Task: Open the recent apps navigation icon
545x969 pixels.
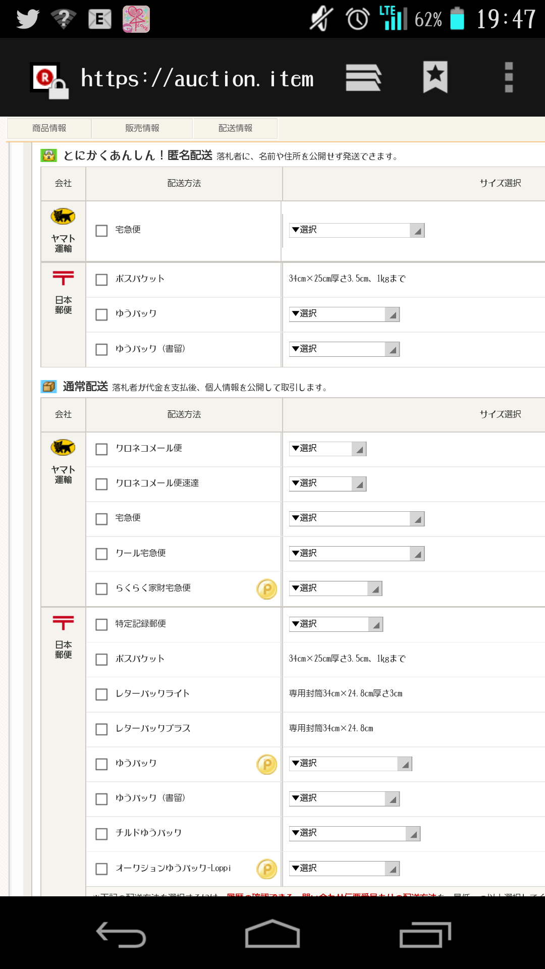Action: [425, 935]
